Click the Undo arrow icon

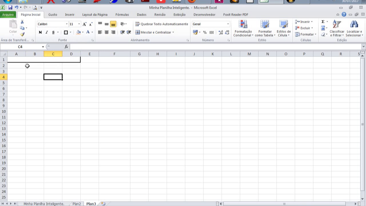17,7
